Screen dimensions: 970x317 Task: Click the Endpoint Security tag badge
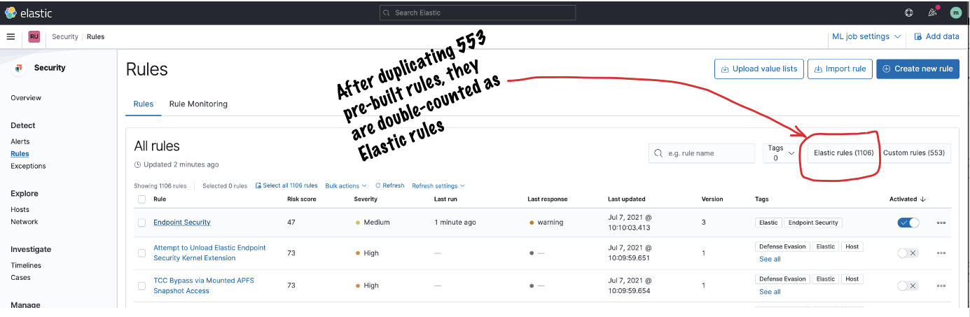click(812, 223)
